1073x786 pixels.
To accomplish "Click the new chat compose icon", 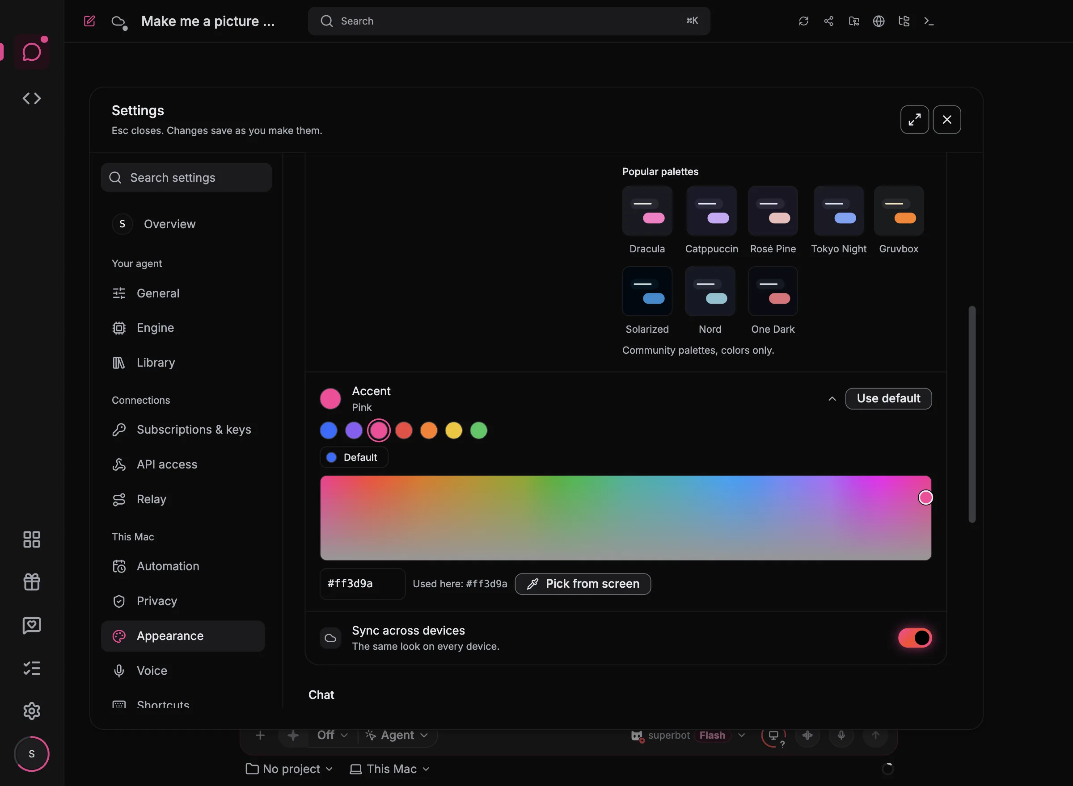I will [89, 21].
